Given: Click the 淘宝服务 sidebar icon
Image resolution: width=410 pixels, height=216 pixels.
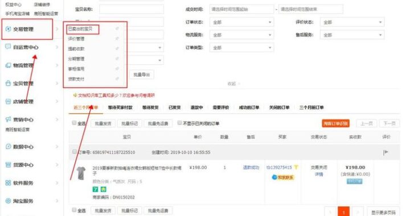Looking at the screenshot, I should coord(8,201).
